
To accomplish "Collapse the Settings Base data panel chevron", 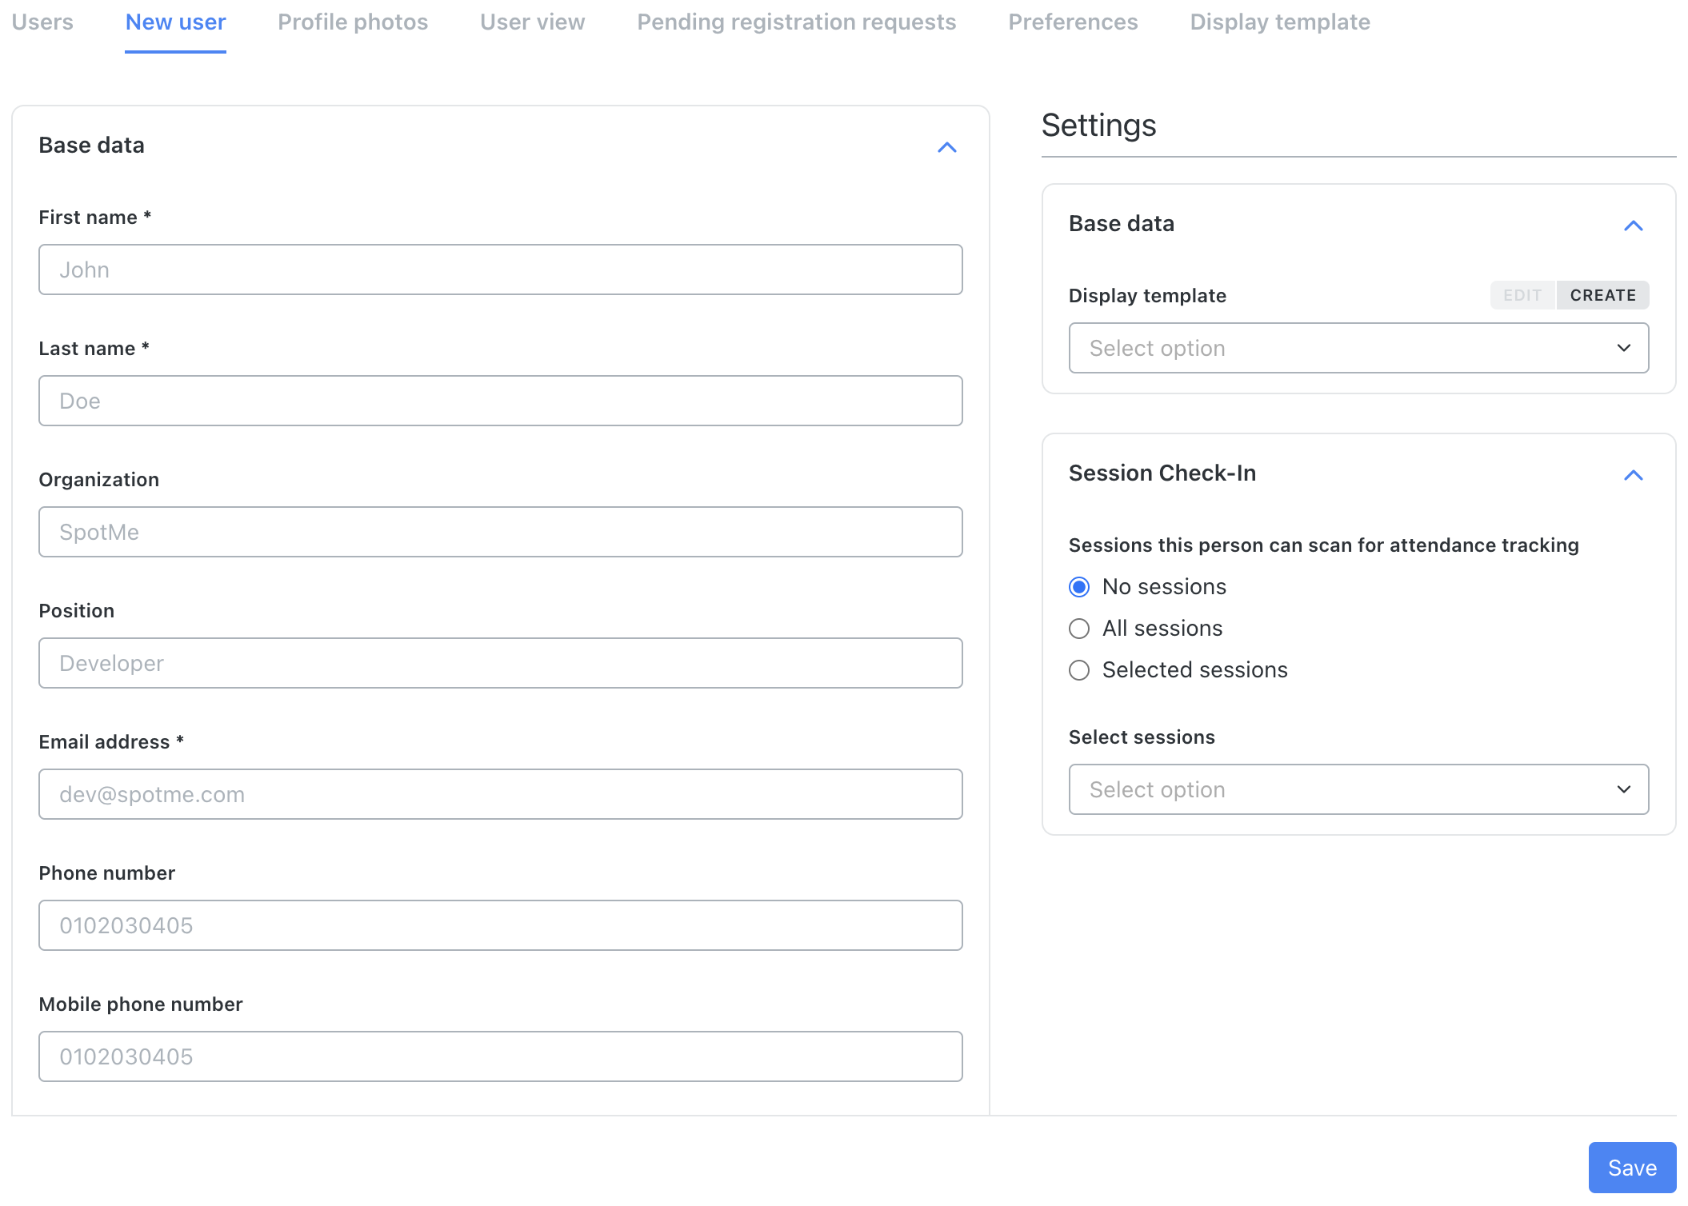I will coord(1634,226).
